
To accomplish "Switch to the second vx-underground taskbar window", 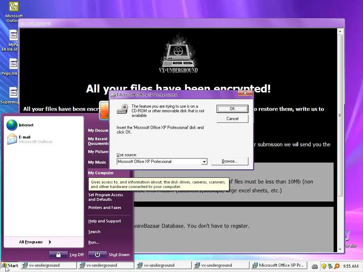I will (x=106, y=265).
